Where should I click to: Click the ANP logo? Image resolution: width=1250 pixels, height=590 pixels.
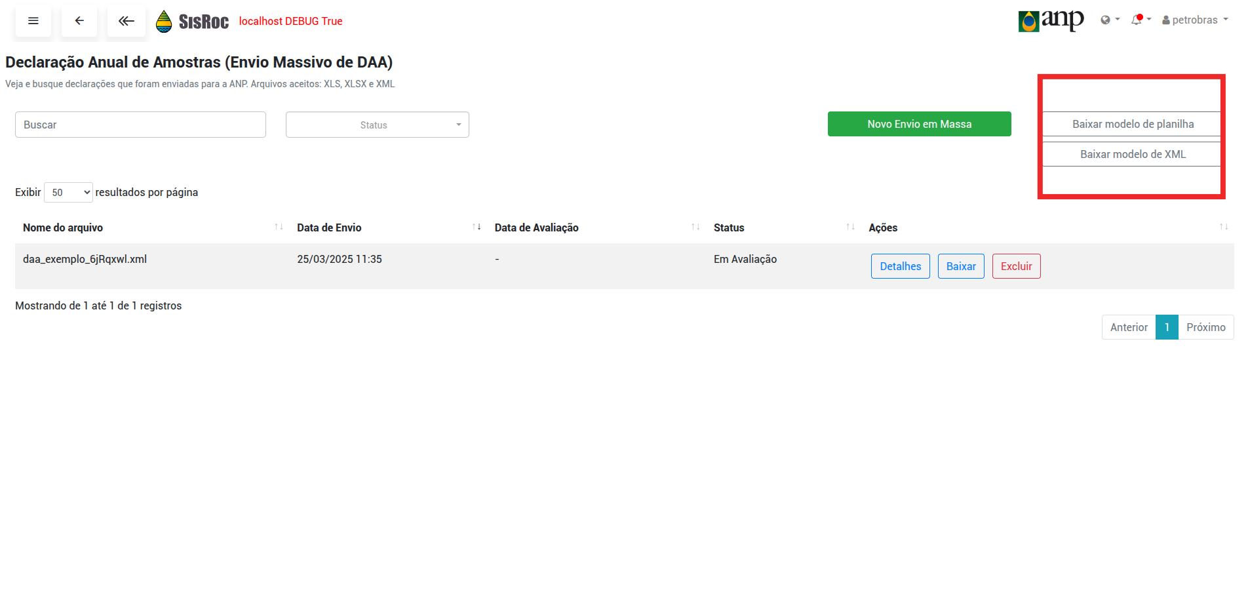1050,20
